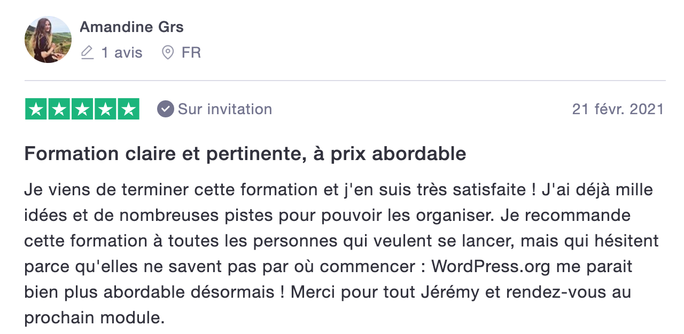Click the verified checkmark badge icon
Image resolution: width=684 pixels, height=334 pixels.
[x=166, y=109]
